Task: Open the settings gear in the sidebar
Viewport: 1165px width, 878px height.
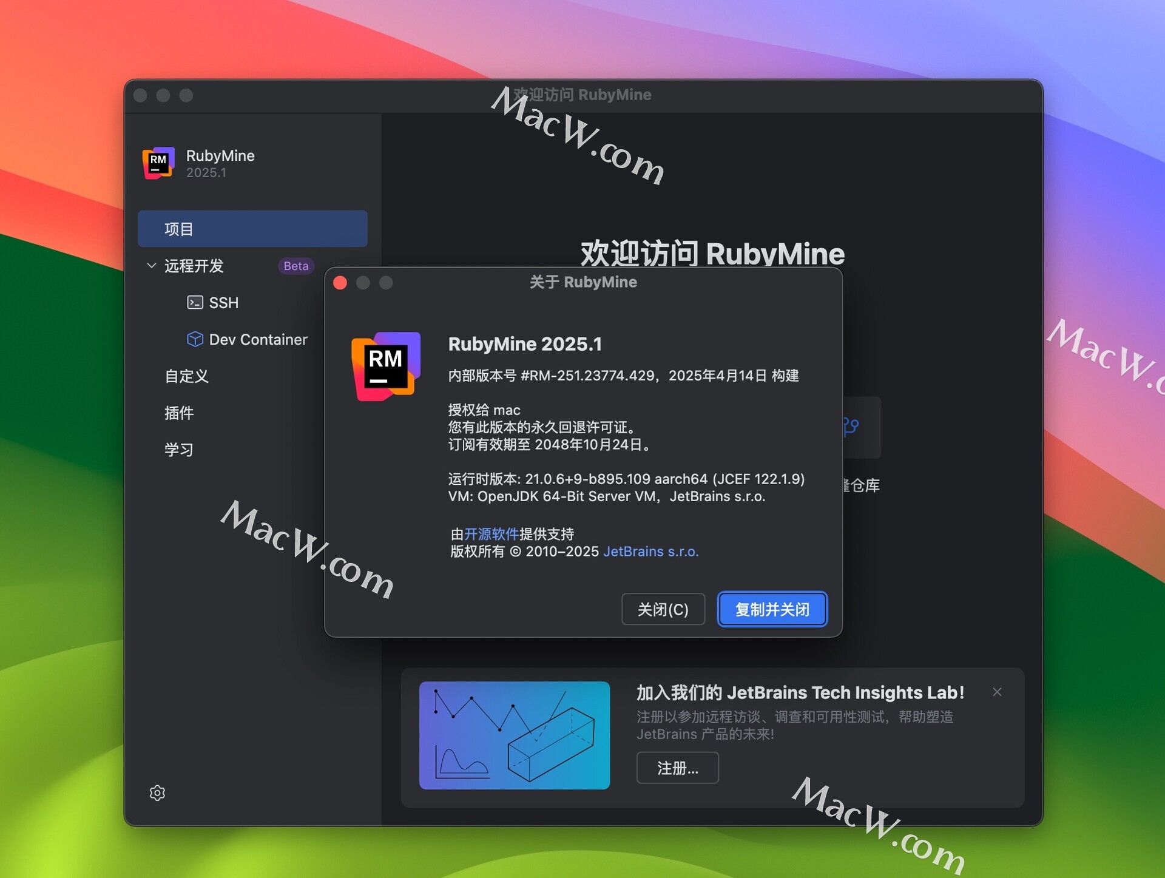Action: pyautogui.click(x=157, y=792)
